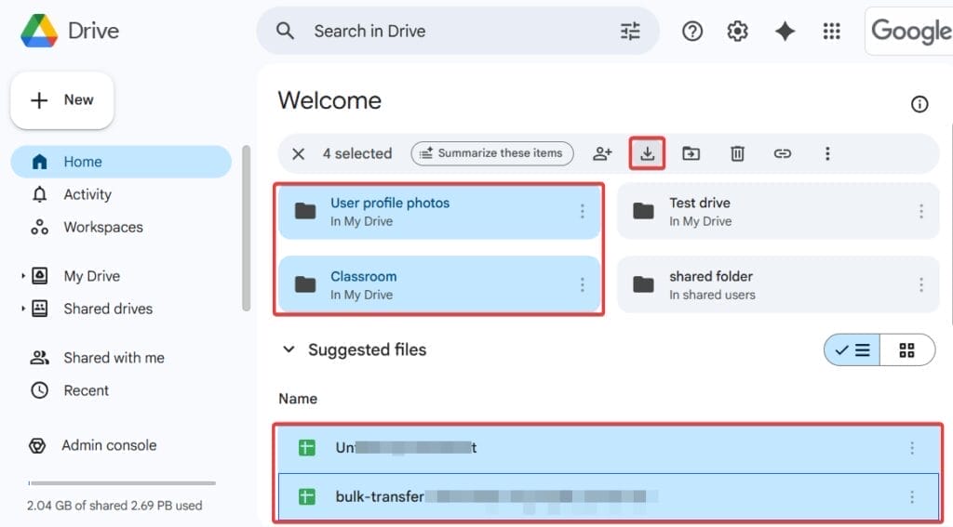The width and height of the screenshot is (953, 527).
Task: Open the Activity page in sidebar
Action: click(x=87, y=194)
